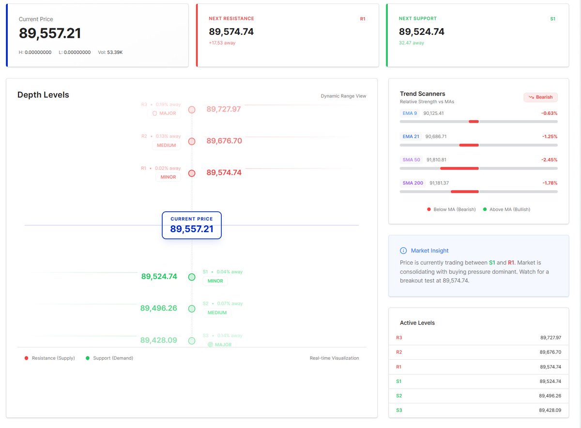This screenshot has width=581, height=428.
Task: Click the MEDIUM tag under R2
Action: (x=166, y=145)
